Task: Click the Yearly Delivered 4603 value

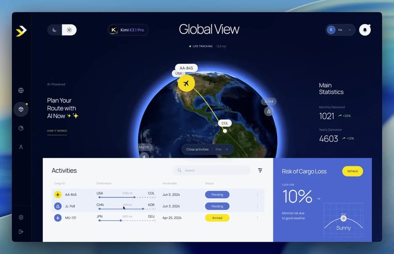Action: click(x=328, y=139)
